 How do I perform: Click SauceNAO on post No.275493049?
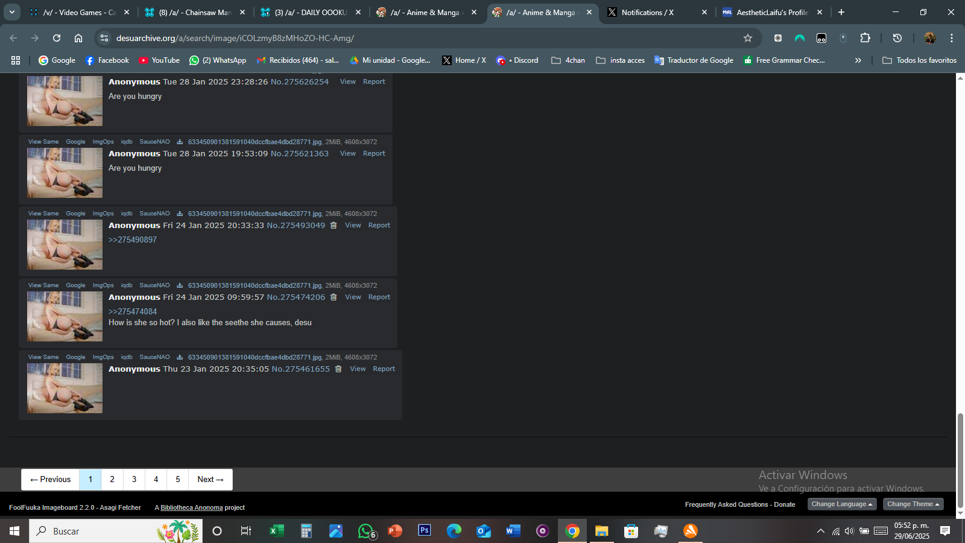pyautogui.click(x=155, y=214)
